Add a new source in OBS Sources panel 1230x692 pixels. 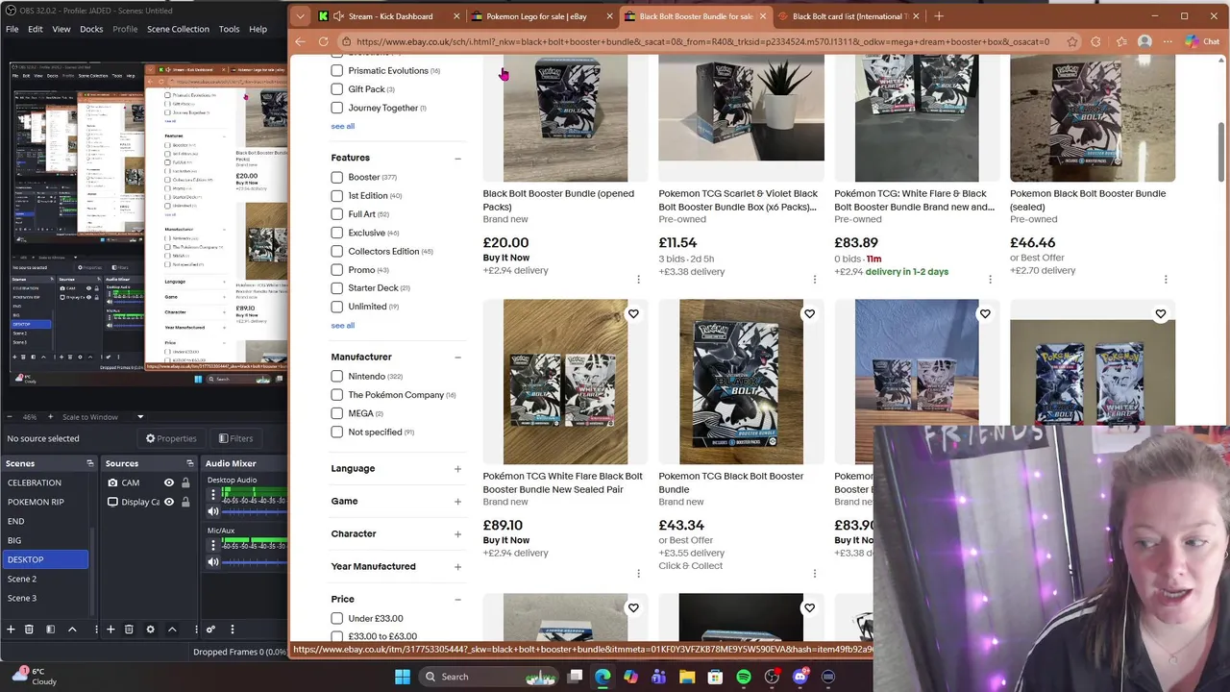[111, 630]
